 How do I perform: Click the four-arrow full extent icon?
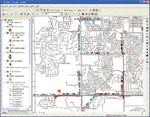click(33, 14)
